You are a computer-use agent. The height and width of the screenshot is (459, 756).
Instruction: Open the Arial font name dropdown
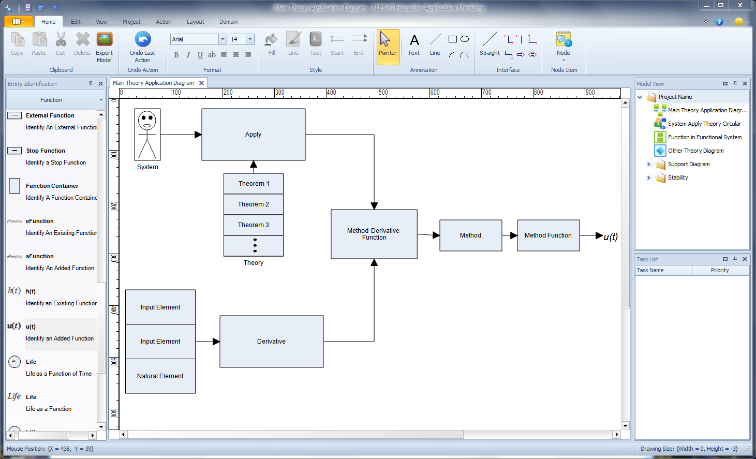[x=223, y=39]
